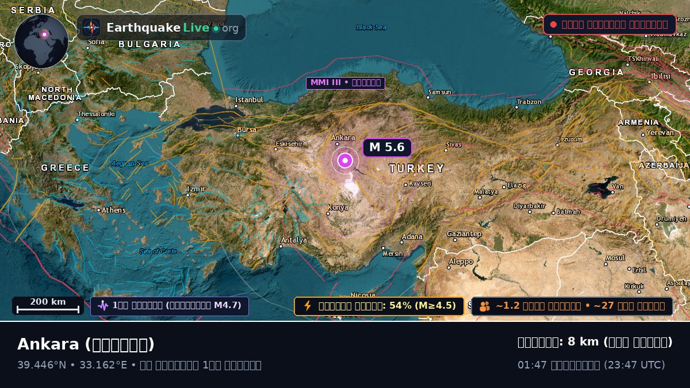Select the 54% (M≥4.5) probability pill
690x388 pixels.
(x=379, y=306)
